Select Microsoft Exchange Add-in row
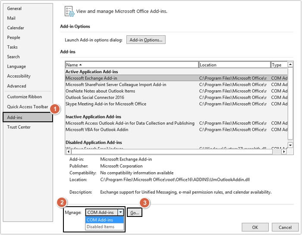This screenshot has height=235, width=302. [x=176, y=78]
